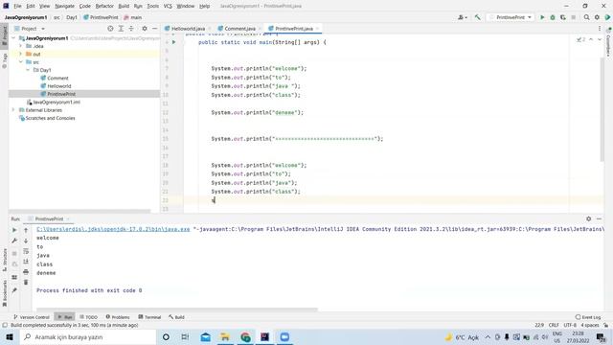The height and width of the screenshot is (345, 613).
Task: Open the VCS menu
Action: pos(168,6)
